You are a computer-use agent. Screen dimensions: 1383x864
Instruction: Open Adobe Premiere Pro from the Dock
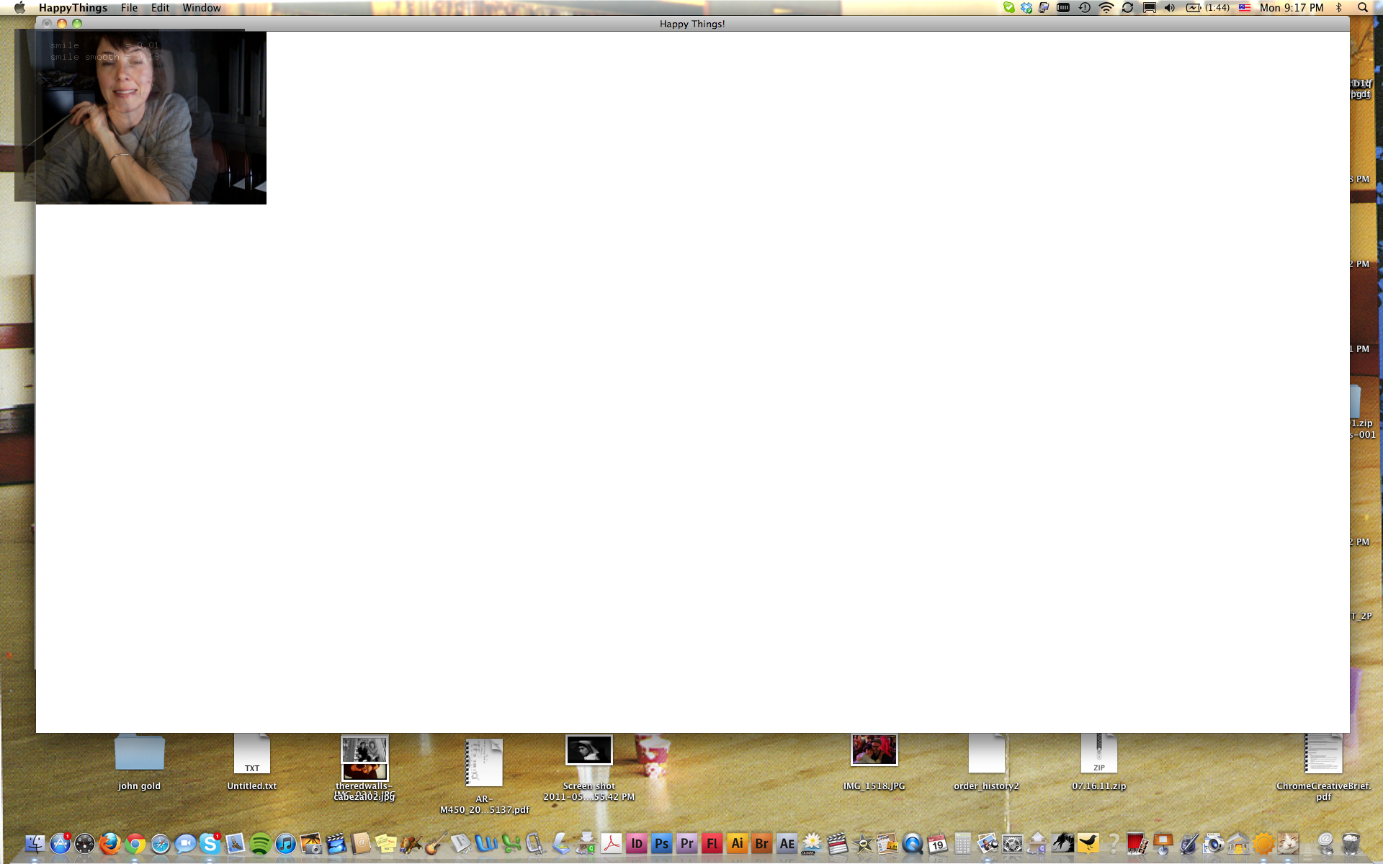click(x=687, y=843)
